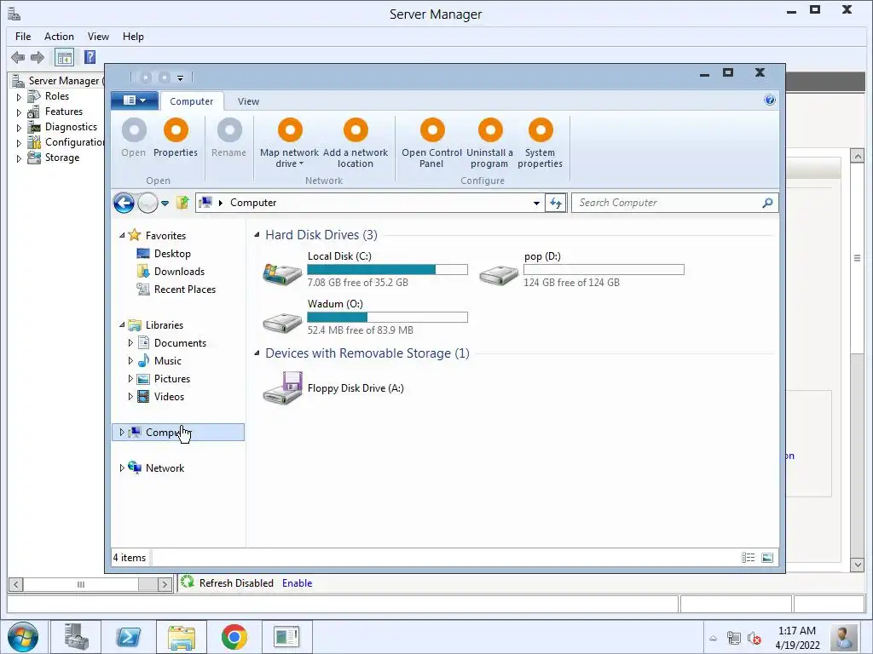Click Server Manager forward arrow
873x654 pixels.
coord(38,57)
